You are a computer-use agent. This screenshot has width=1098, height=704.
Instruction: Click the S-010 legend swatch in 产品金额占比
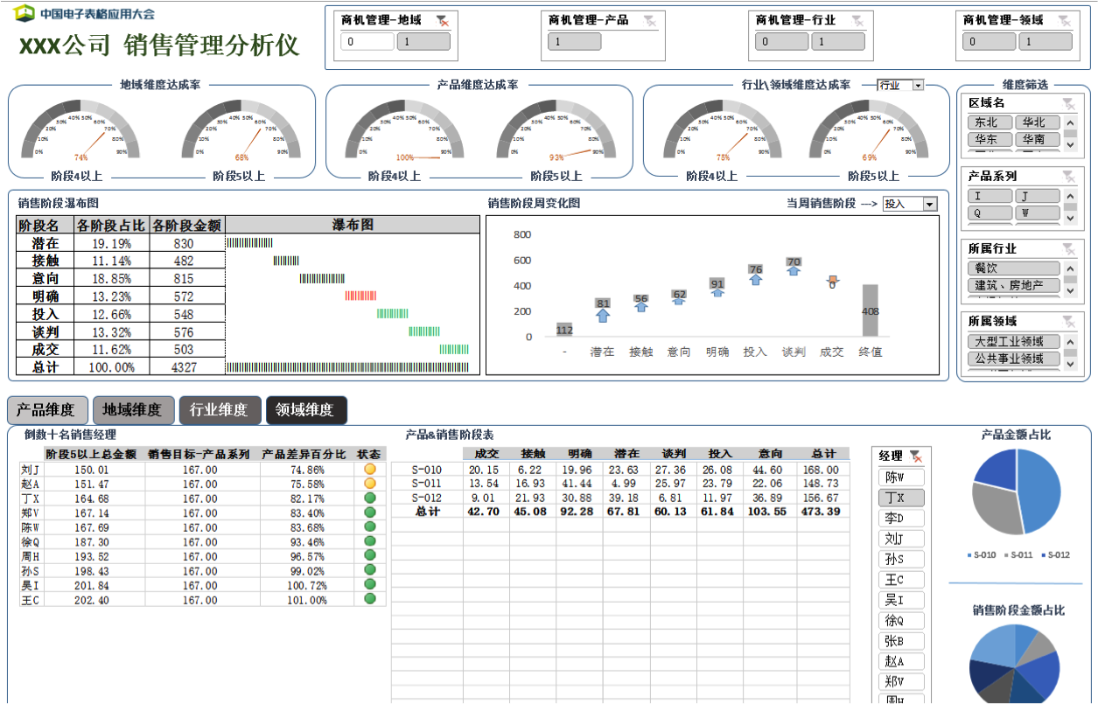point(969,555)
